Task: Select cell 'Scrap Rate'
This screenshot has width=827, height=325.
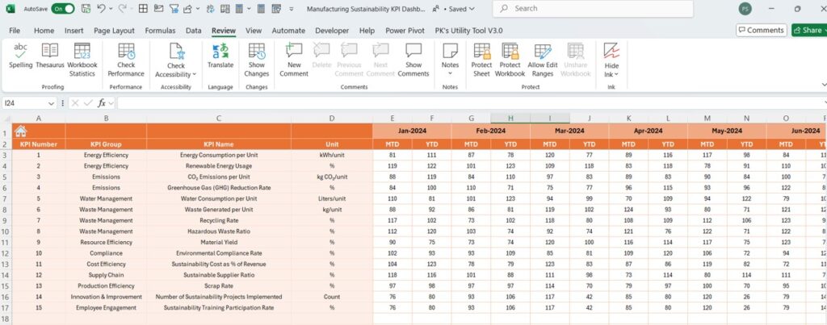Action: (219, 285)
